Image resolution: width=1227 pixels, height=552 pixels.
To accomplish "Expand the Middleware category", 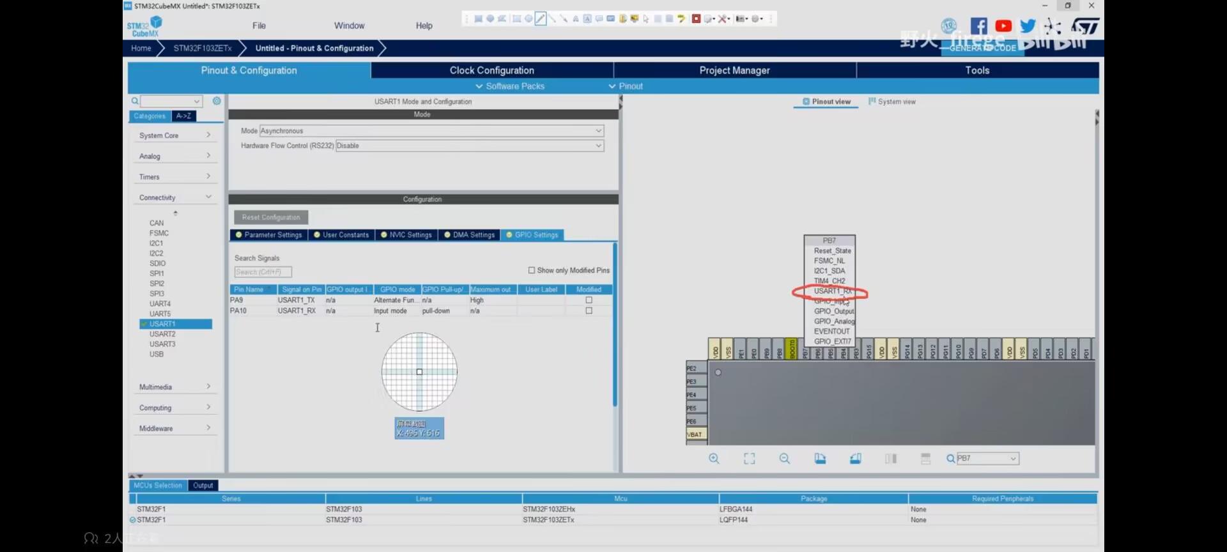I will coord(174,428).
